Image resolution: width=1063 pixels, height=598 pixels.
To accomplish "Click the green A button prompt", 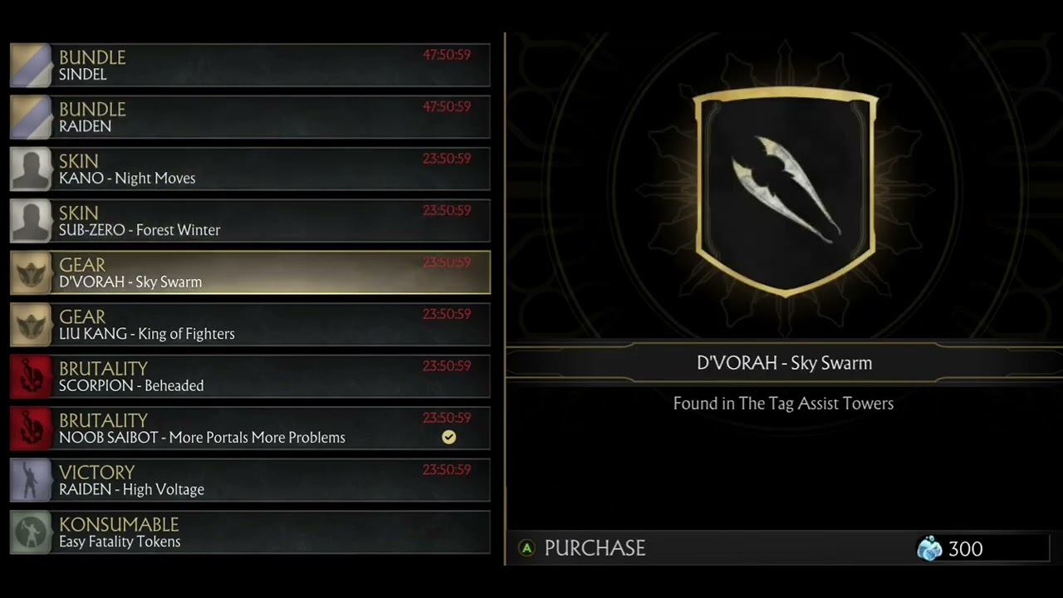I will pos(527,548).
